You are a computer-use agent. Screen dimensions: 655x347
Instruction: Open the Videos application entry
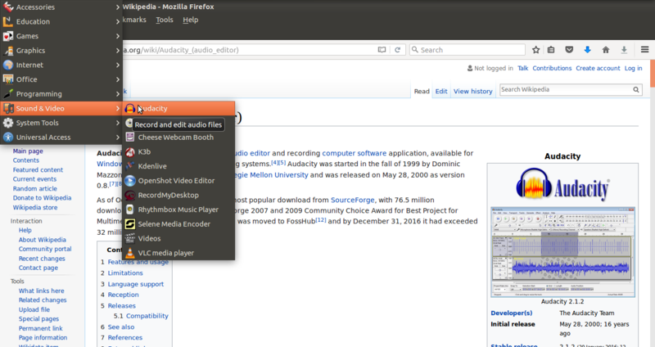[x=178, y=238]
